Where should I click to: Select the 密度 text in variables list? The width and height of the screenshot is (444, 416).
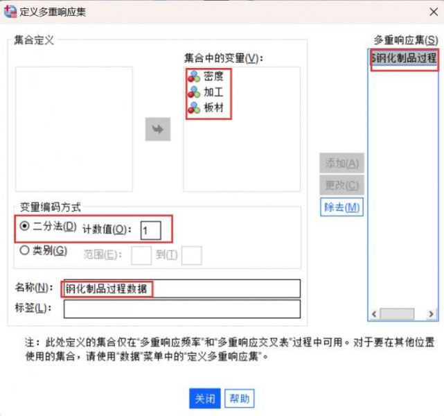213,76
